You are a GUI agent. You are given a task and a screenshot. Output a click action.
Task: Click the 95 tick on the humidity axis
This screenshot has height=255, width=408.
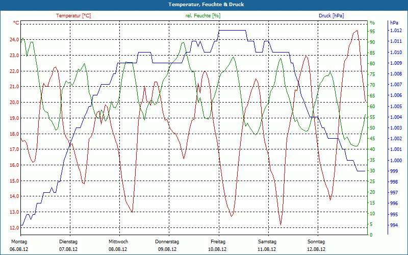point(372,32)
